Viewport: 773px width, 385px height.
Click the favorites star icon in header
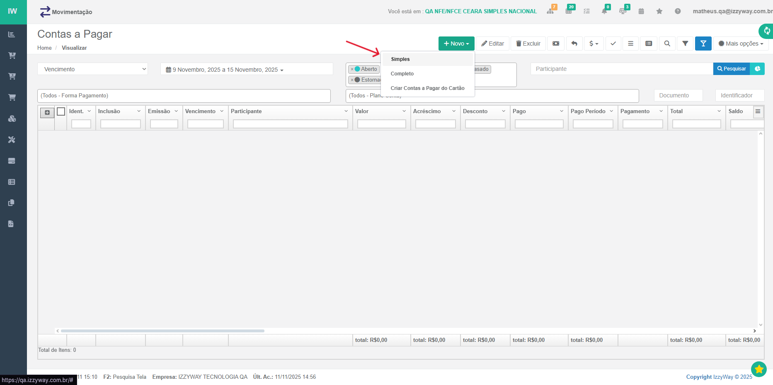[x=659, y=11]
